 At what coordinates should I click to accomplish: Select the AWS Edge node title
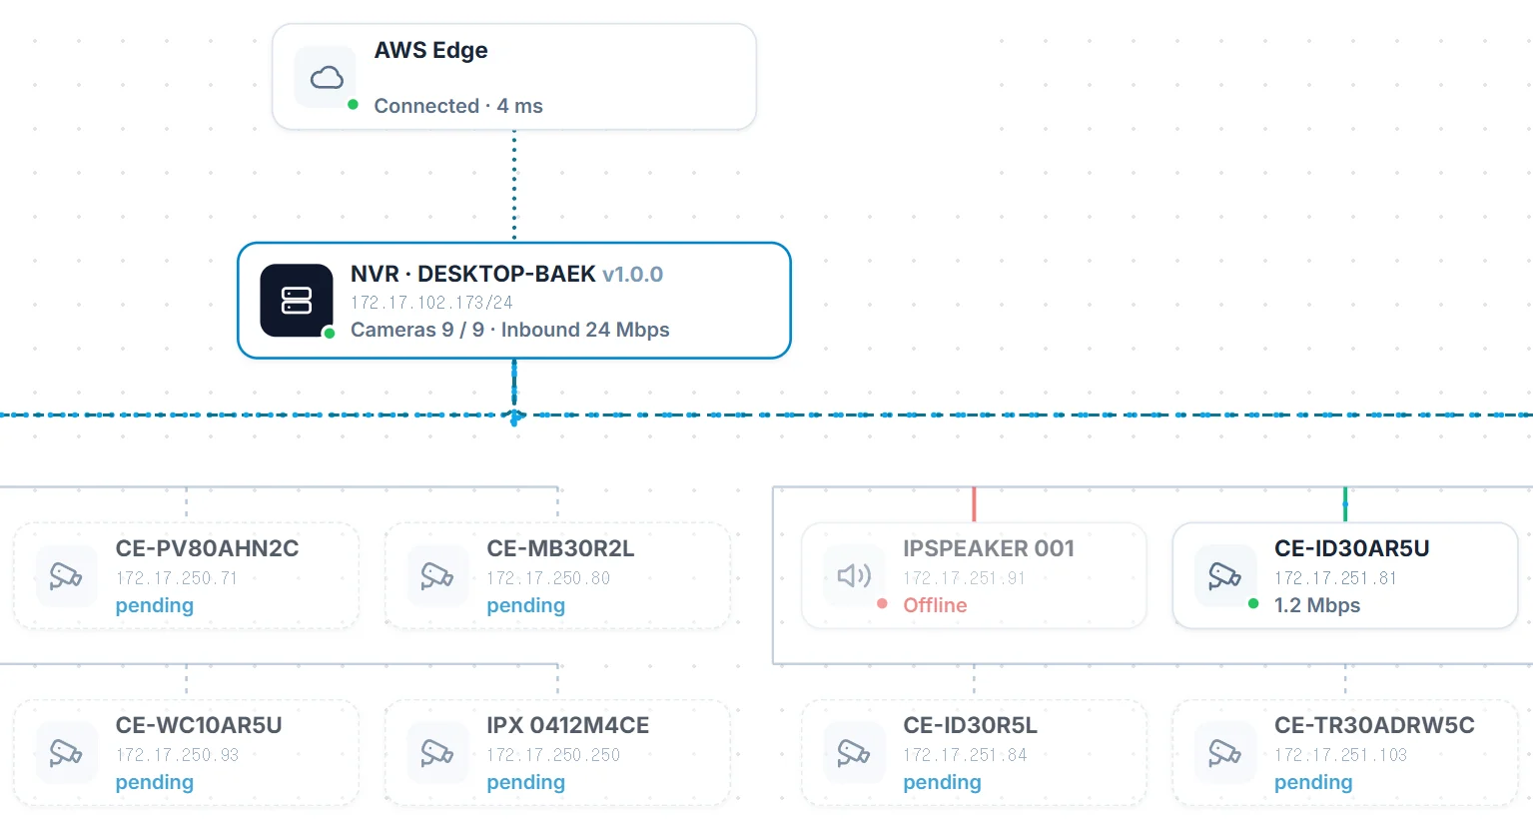point(431,51)
